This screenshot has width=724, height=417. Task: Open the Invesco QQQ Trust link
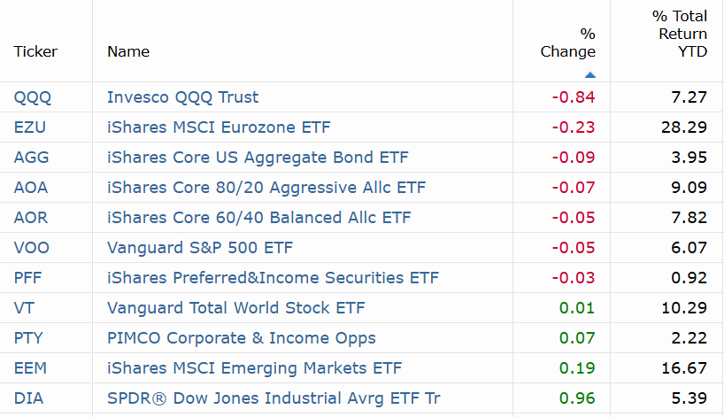pyautogui.click(x=183, y=97)
